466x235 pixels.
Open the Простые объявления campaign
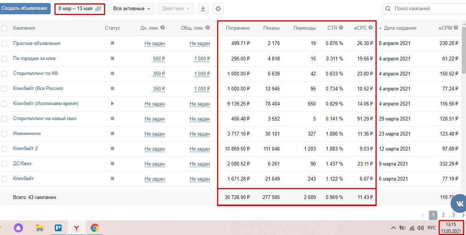37,43
